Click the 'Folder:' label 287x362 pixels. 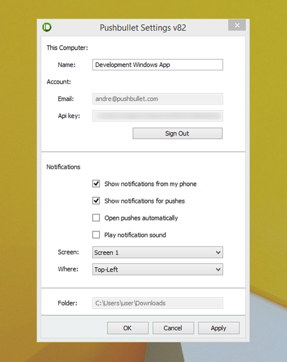click(67, 303)
